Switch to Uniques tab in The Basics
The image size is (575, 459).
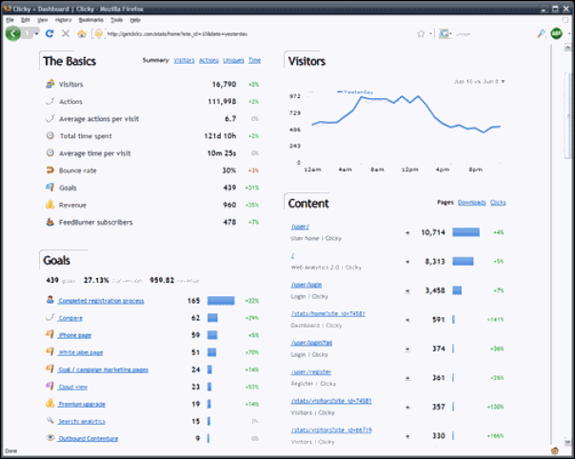(x=233, y=61)
